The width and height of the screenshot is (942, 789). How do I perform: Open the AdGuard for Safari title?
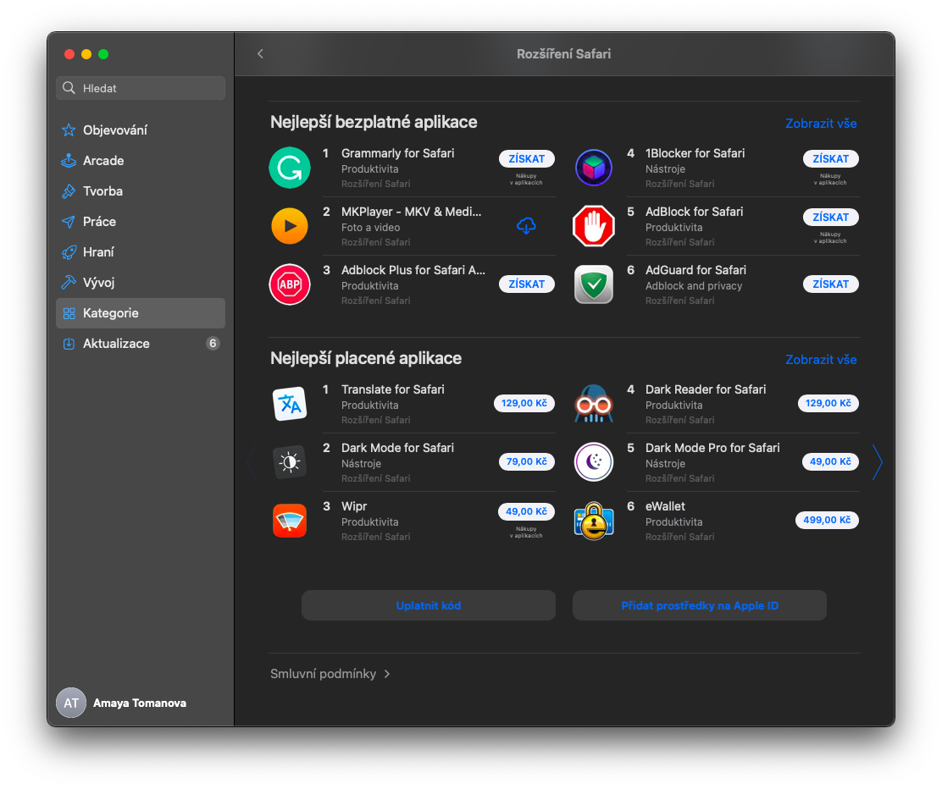coord(695,269)
